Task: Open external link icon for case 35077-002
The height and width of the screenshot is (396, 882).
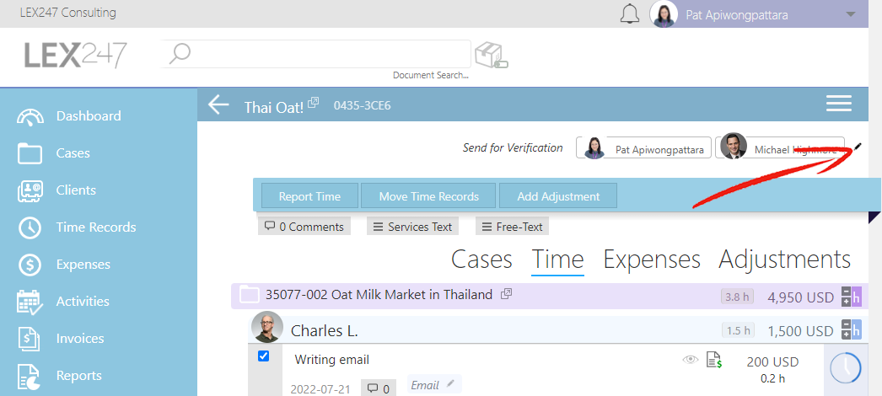Action: (x=506, y=293)
